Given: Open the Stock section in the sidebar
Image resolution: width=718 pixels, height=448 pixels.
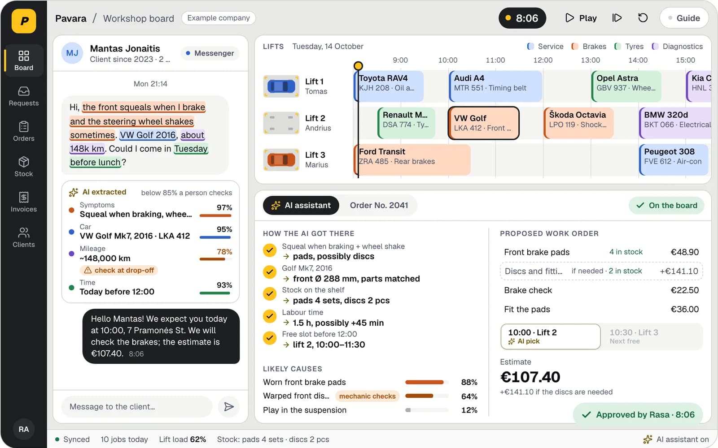Looking at the screenshot, I should tap(24, 167).
